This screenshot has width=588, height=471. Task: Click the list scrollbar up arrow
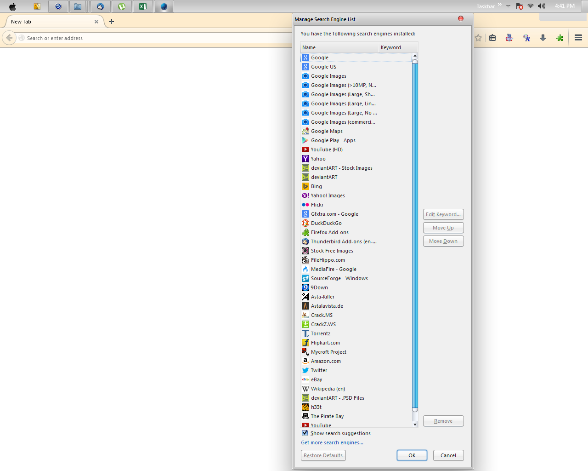pyautogui.click(x=415, y=56)
